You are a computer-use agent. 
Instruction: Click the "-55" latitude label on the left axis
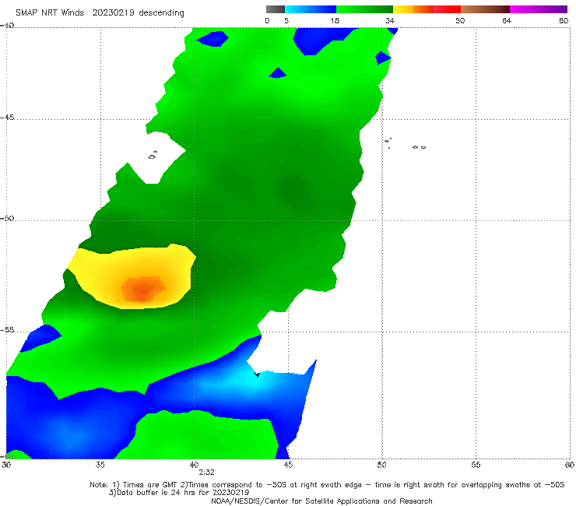click(7, 330)
